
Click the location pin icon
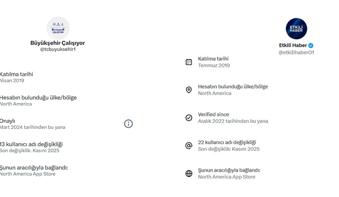(189, 90)
